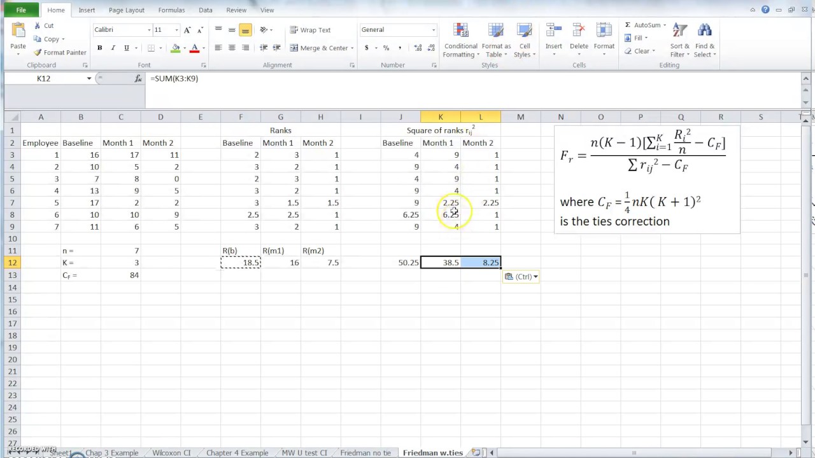Click Decrease Font Size icon
Viewport: 815px width, 458px height.
coord(200,30)
